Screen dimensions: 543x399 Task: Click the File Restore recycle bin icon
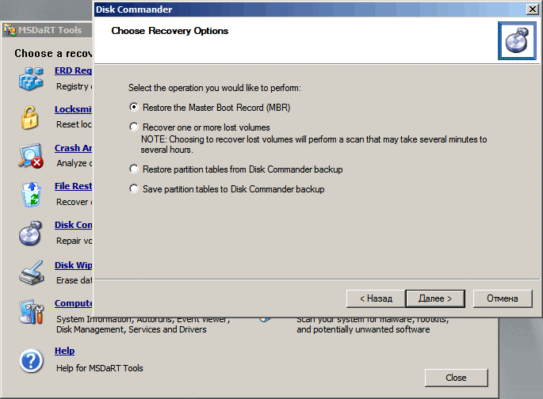[x=32, y=194]
